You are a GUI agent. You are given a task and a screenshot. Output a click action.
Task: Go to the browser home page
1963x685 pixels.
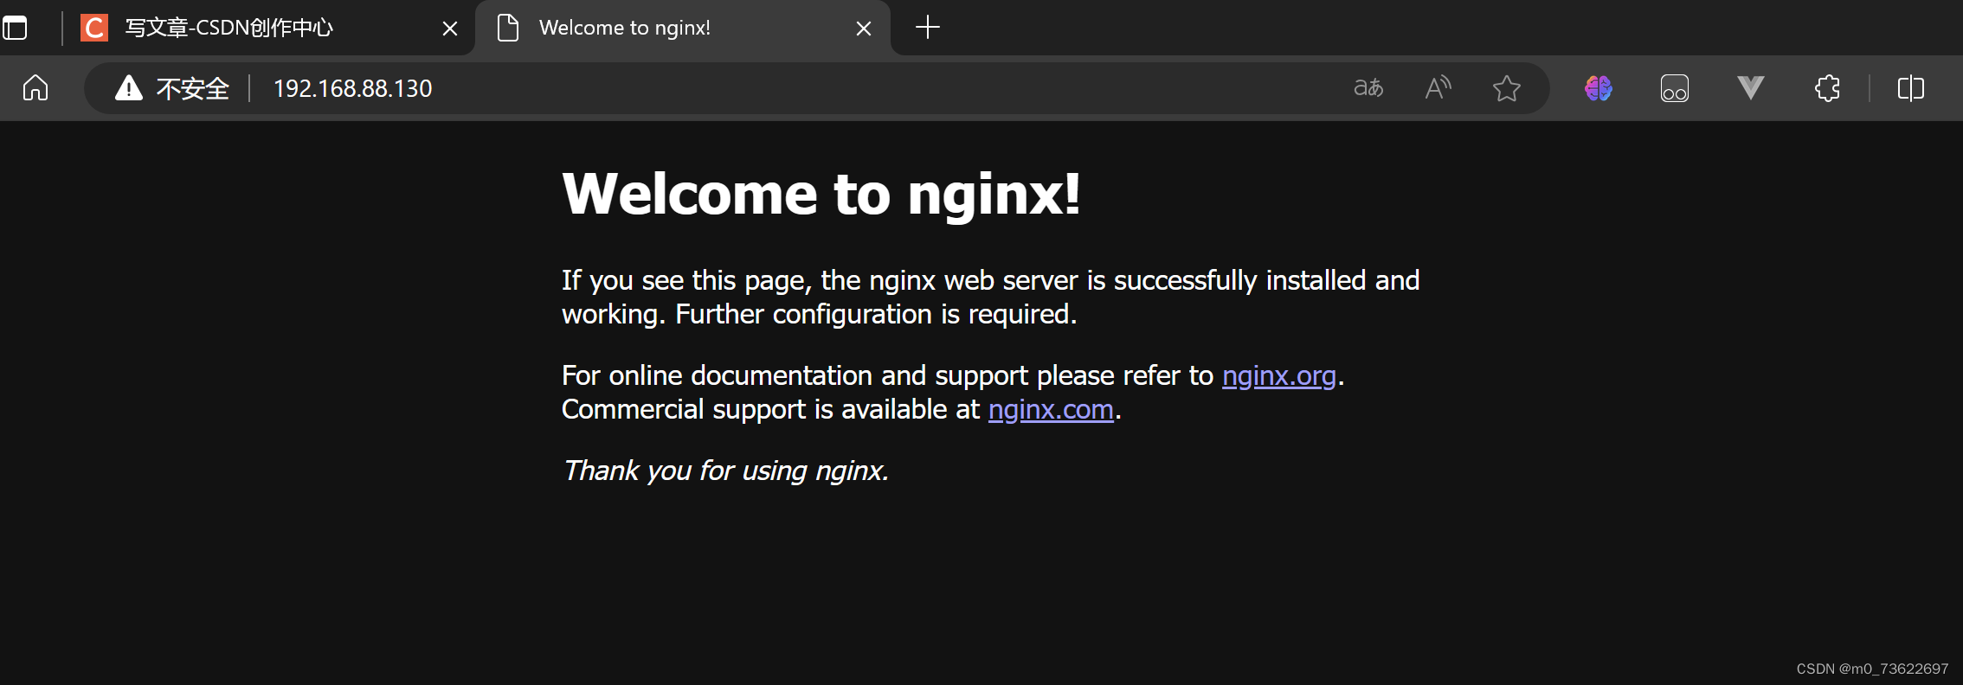(x=35, y=88)
